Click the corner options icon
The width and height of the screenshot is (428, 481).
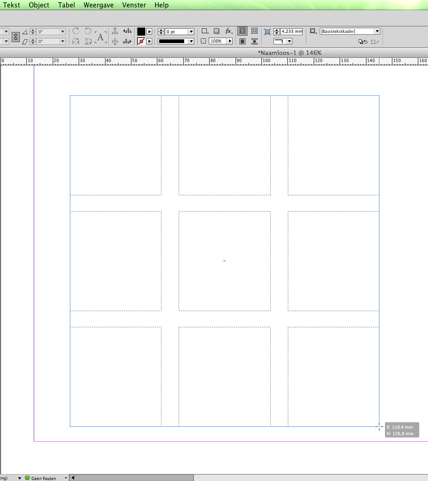pyautogui.click(x=205, y=31)
